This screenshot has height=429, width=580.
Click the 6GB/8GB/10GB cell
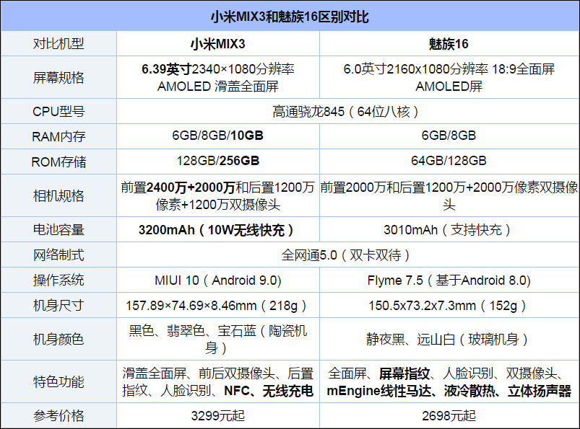(x=218, y=136)
